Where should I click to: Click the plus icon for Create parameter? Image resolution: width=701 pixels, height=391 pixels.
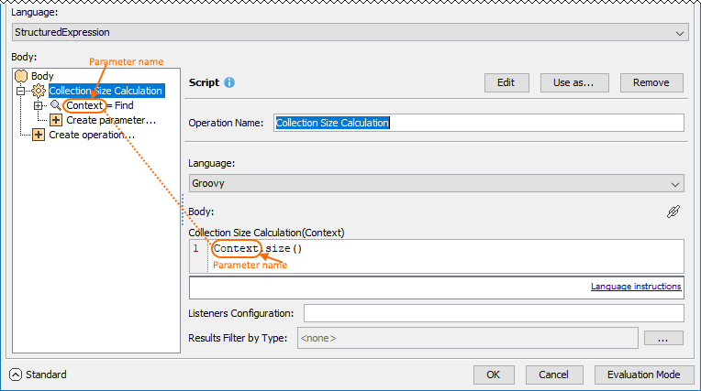coord(56,120)
